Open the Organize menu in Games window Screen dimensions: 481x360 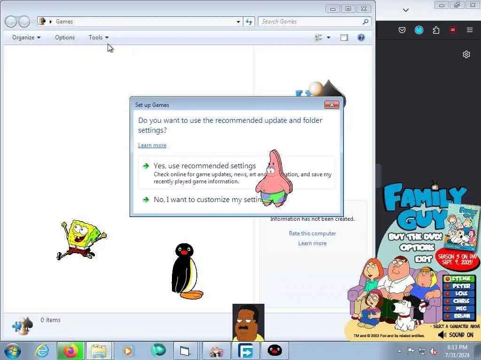pyautogui.click(x=26, y=37)
